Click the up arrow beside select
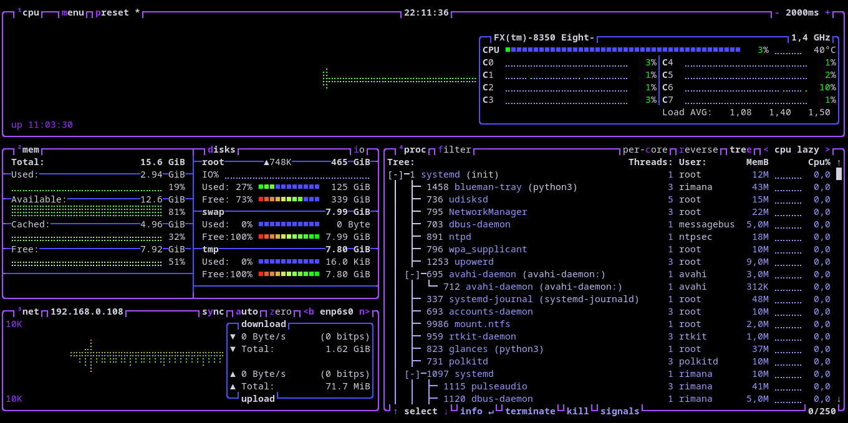This screenshot has width=848, height=423. tap(395, 411)
